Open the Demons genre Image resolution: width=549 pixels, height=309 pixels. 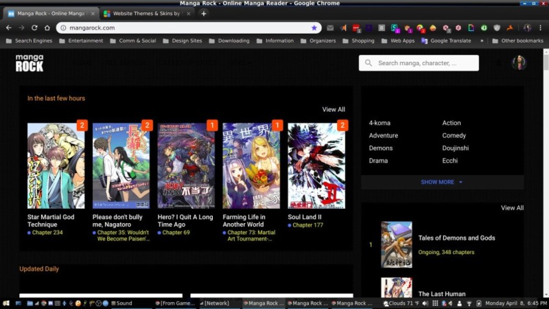(x=381, y=148)
